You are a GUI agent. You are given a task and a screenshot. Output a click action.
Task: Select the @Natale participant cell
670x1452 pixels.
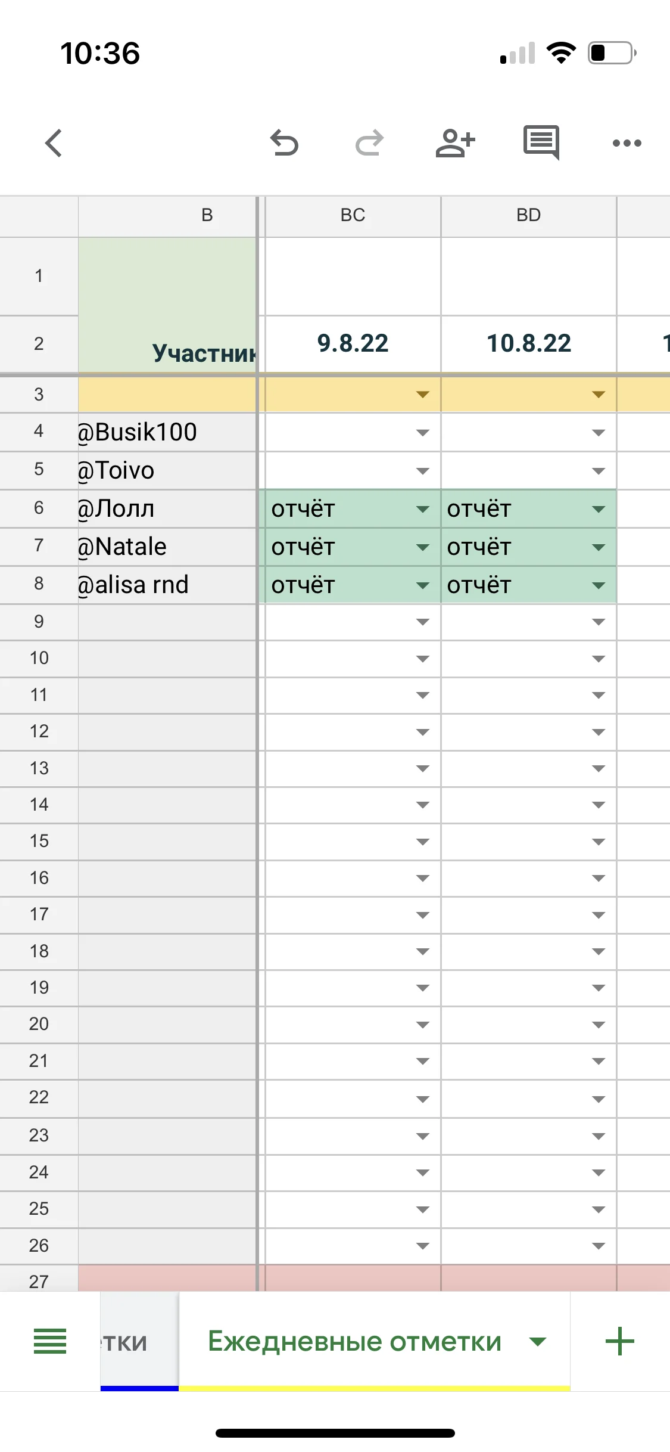(167, 547)
